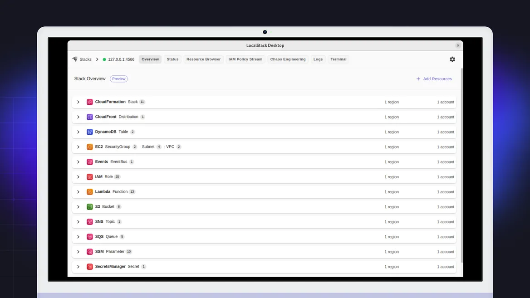The width and height of the screenshot is (530, 298).
Task: Expand the SNS Topic row
Action: click(78, 221)
